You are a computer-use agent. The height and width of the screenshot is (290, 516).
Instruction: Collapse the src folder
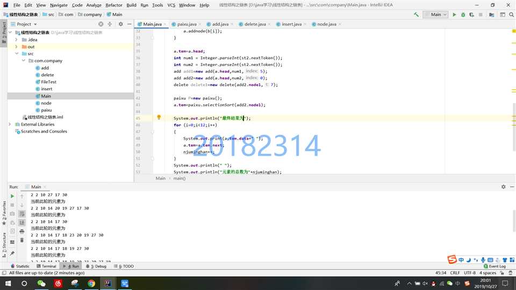pos(17,54)
